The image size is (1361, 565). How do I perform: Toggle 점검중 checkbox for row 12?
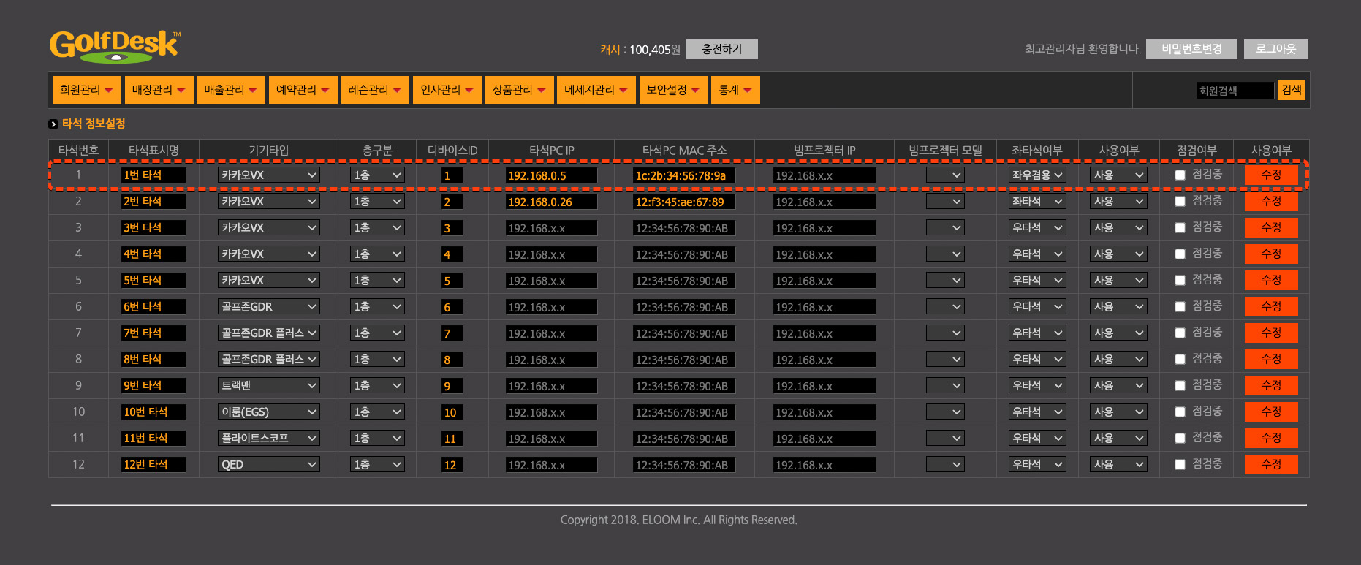[x=1180, y=465]
